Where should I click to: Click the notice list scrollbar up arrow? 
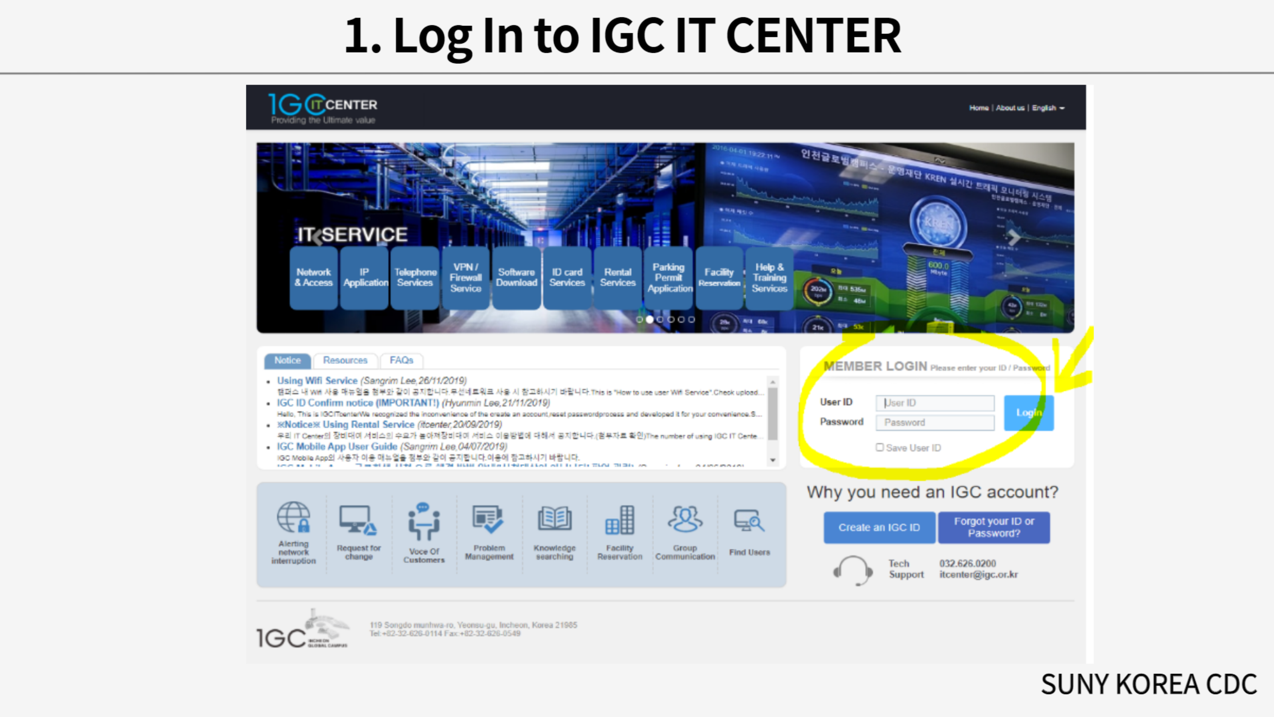click(772, 382)
